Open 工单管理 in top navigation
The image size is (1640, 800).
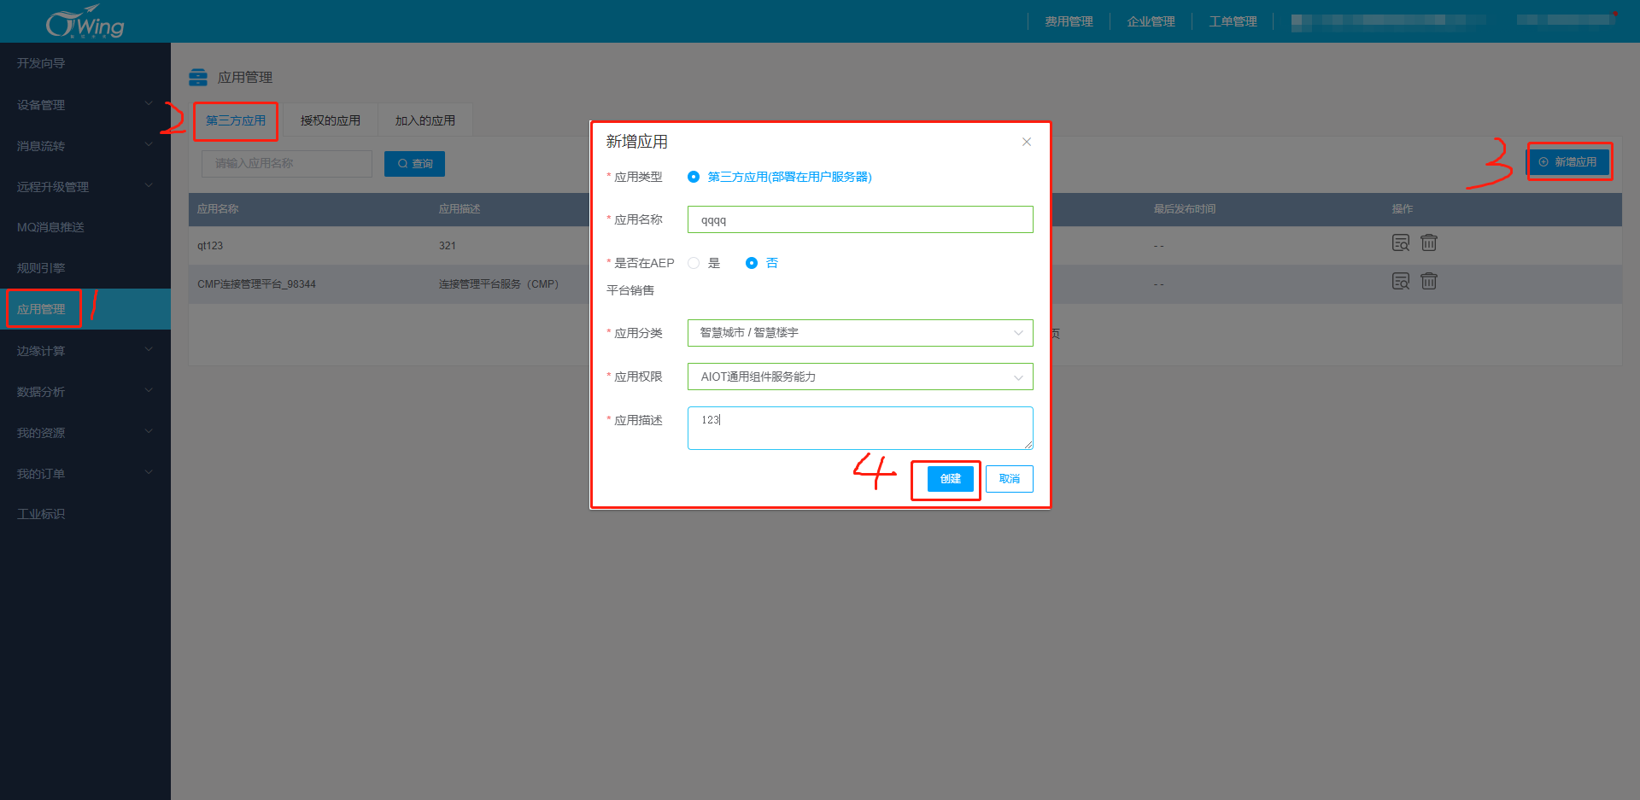click(1233, 21)
